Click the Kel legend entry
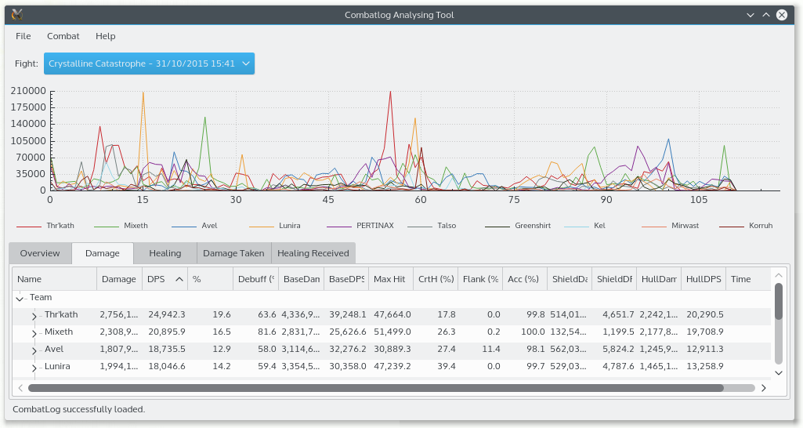 click(x=585, y=226)
